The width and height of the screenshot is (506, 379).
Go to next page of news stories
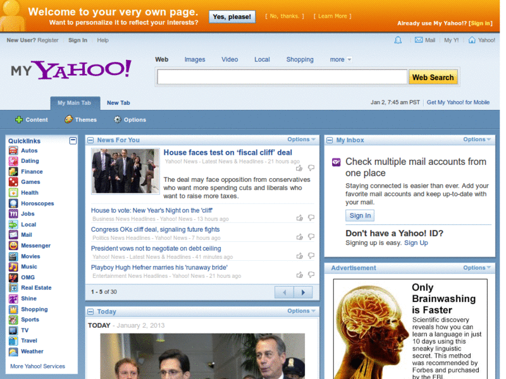point(303,292)
